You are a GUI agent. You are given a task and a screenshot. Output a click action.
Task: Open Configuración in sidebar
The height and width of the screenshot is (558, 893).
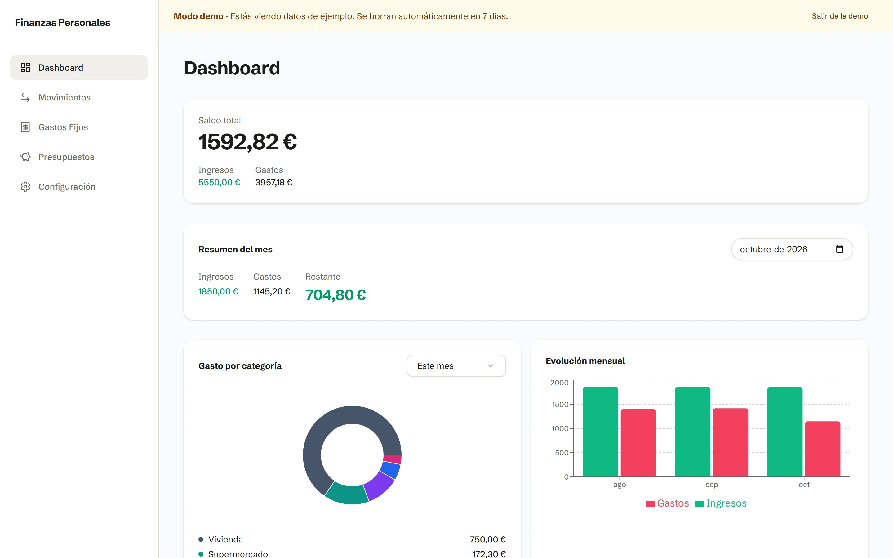(79, 187)
